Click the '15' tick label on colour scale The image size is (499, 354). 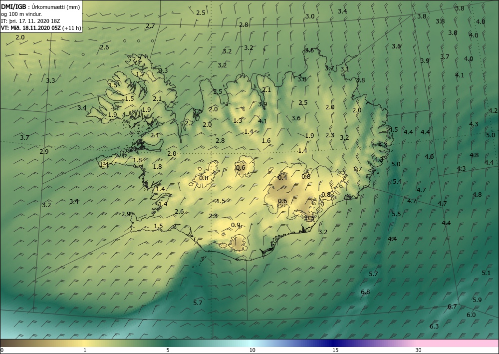pos(335,351)
